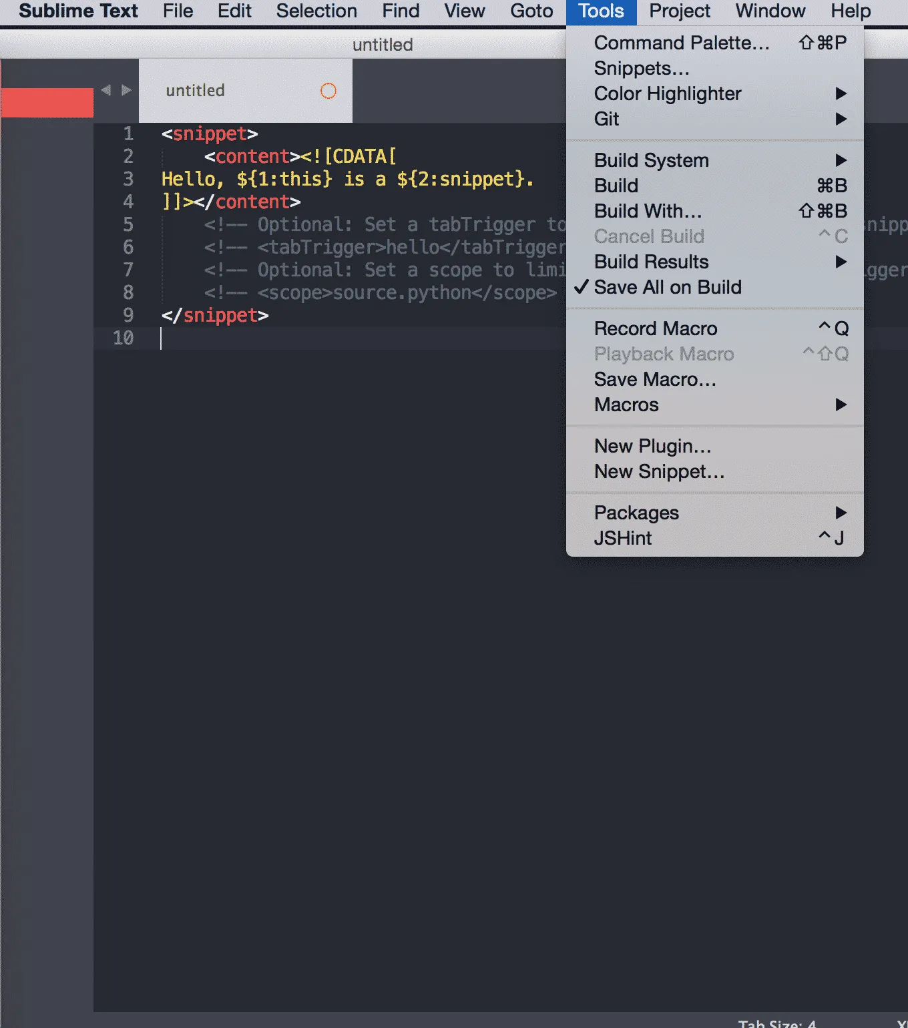Start Record Macro
The image size is (908, 1028).
click(656, 328)
